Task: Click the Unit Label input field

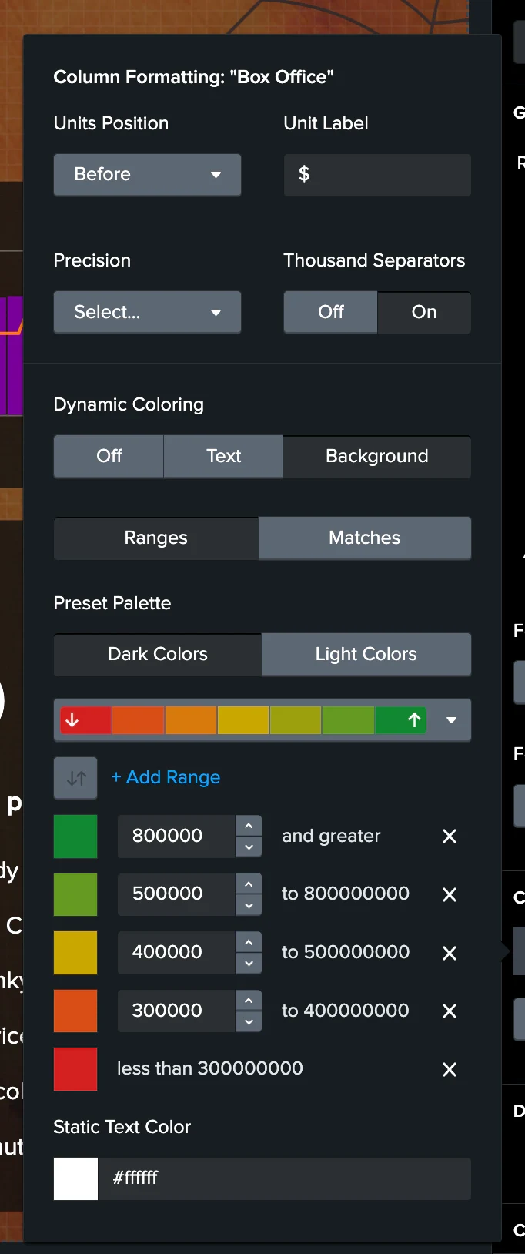Action: coord(377,175)
